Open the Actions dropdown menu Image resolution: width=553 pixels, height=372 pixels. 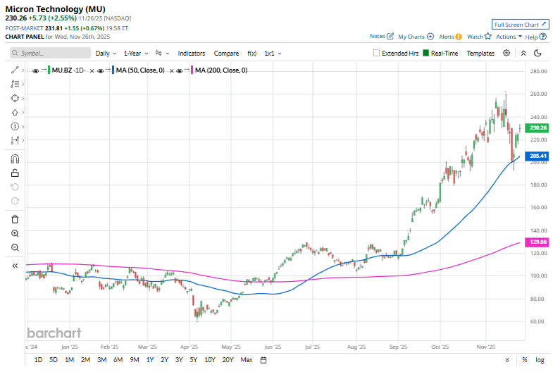point(509,37)
